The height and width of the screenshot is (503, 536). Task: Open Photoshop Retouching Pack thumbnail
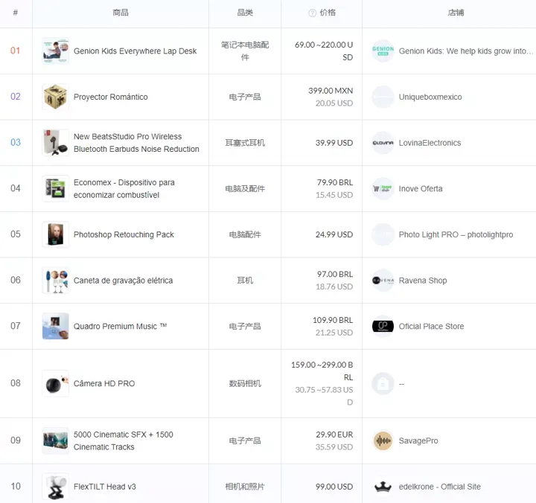(x=55, y=234)
